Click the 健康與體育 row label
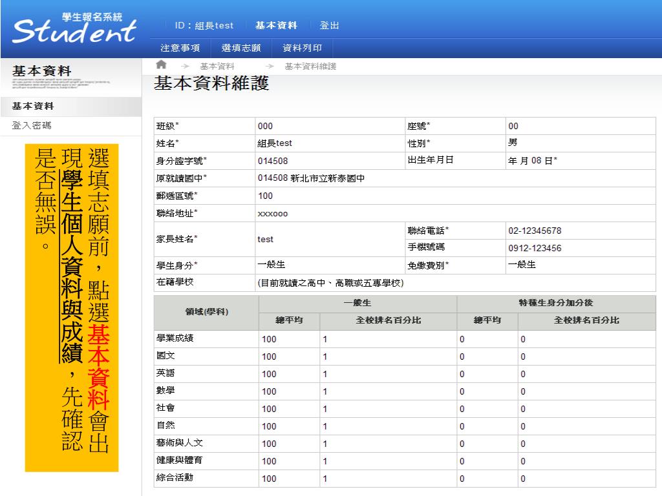Screen dimensions: 662x496 (x=180, y=460)
